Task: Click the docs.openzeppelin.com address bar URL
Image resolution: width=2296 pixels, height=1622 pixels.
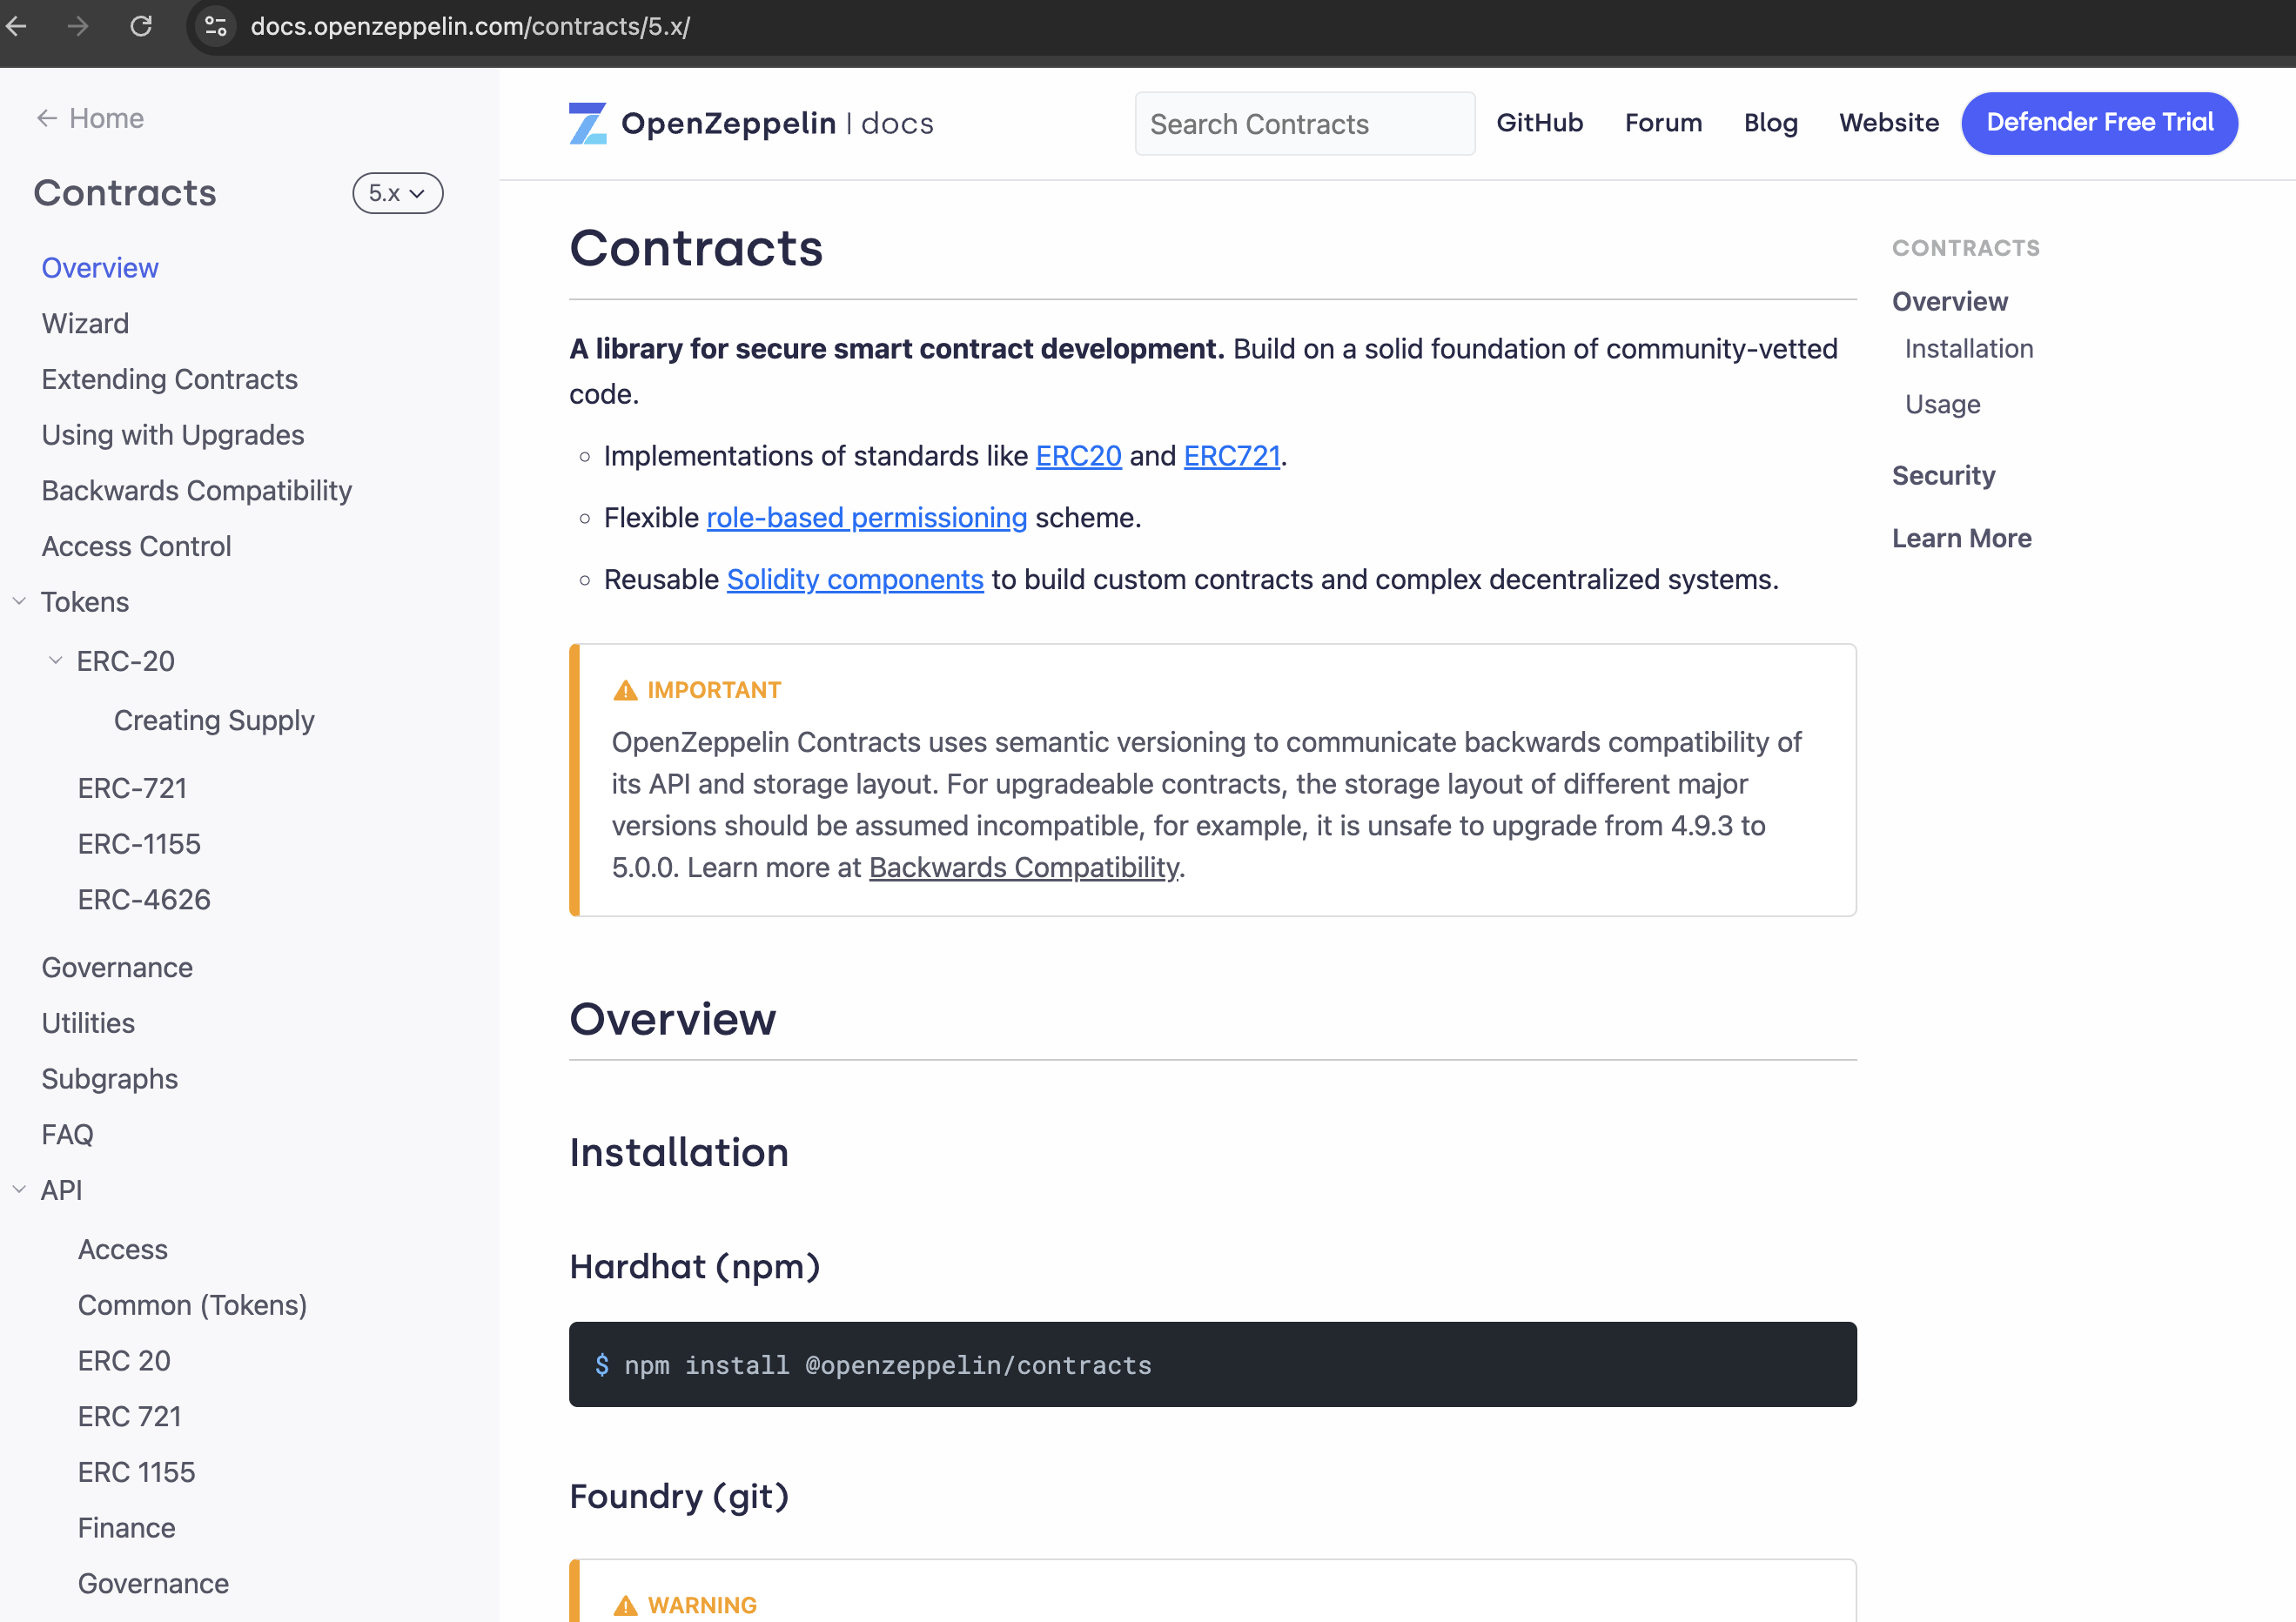Action: [x=470, y=26]
